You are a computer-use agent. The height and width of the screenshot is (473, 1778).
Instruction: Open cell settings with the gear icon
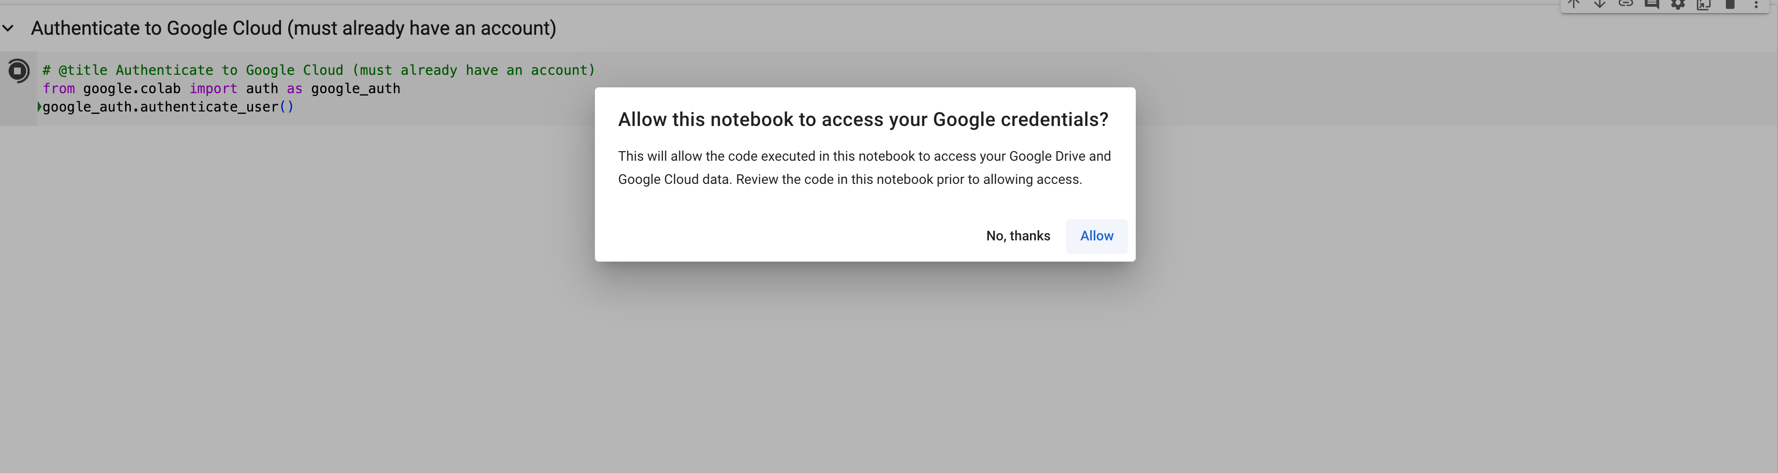(1678, 4)
